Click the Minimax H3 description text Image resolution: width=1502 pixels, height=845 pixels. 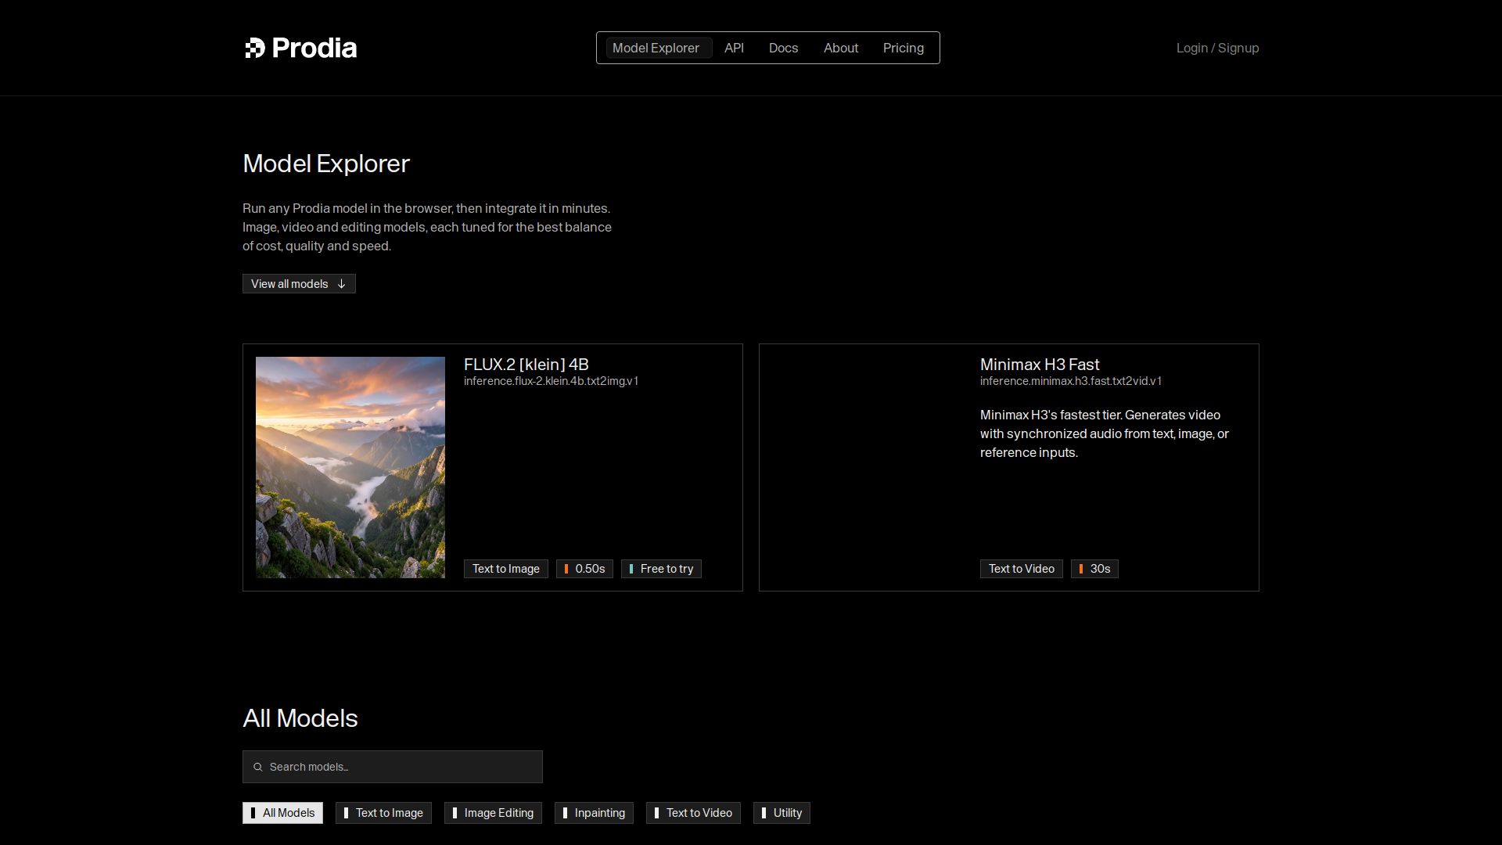tap(1105, 433)
